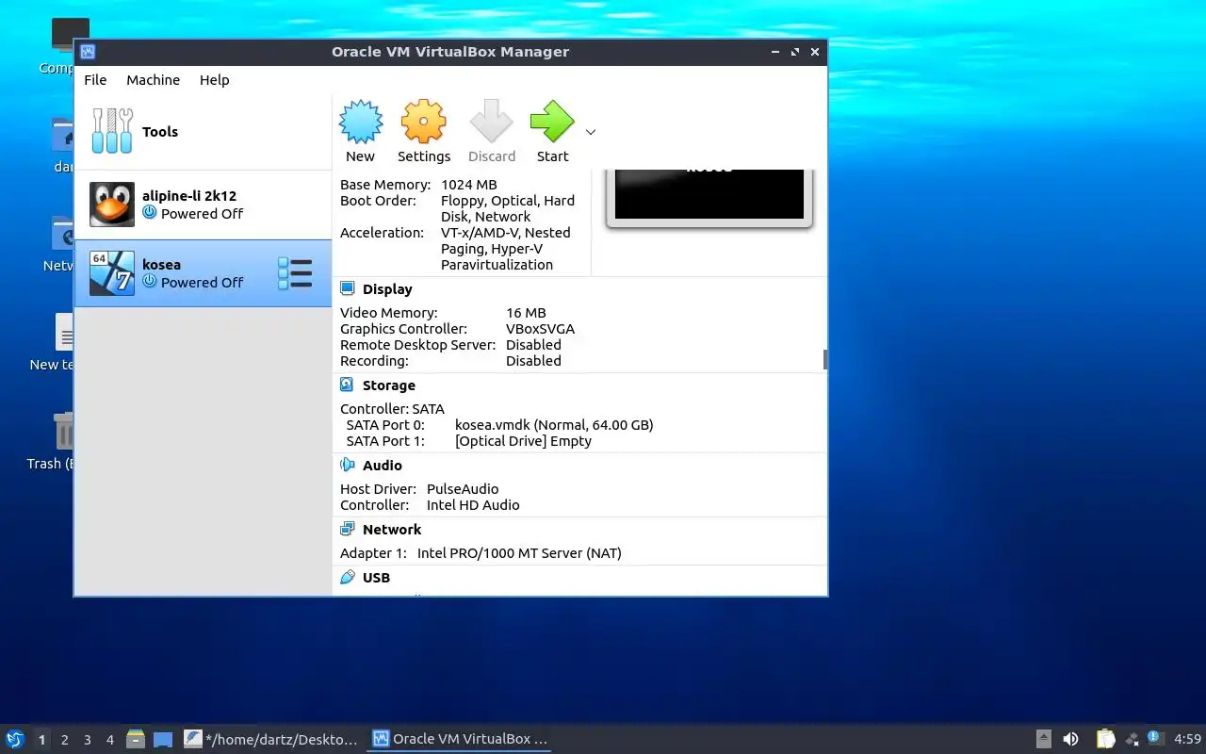1206x754 pixels.
Task: Open the clipboard manager tray icon
Action: tap(1105, 739)
